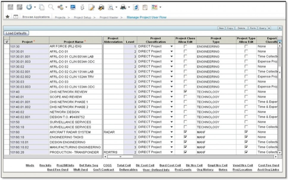The height and width of the screenshot is (180, 288).
Task: Uncheck Project Type Allow Edit for 10160
Action: click(246, 132)
